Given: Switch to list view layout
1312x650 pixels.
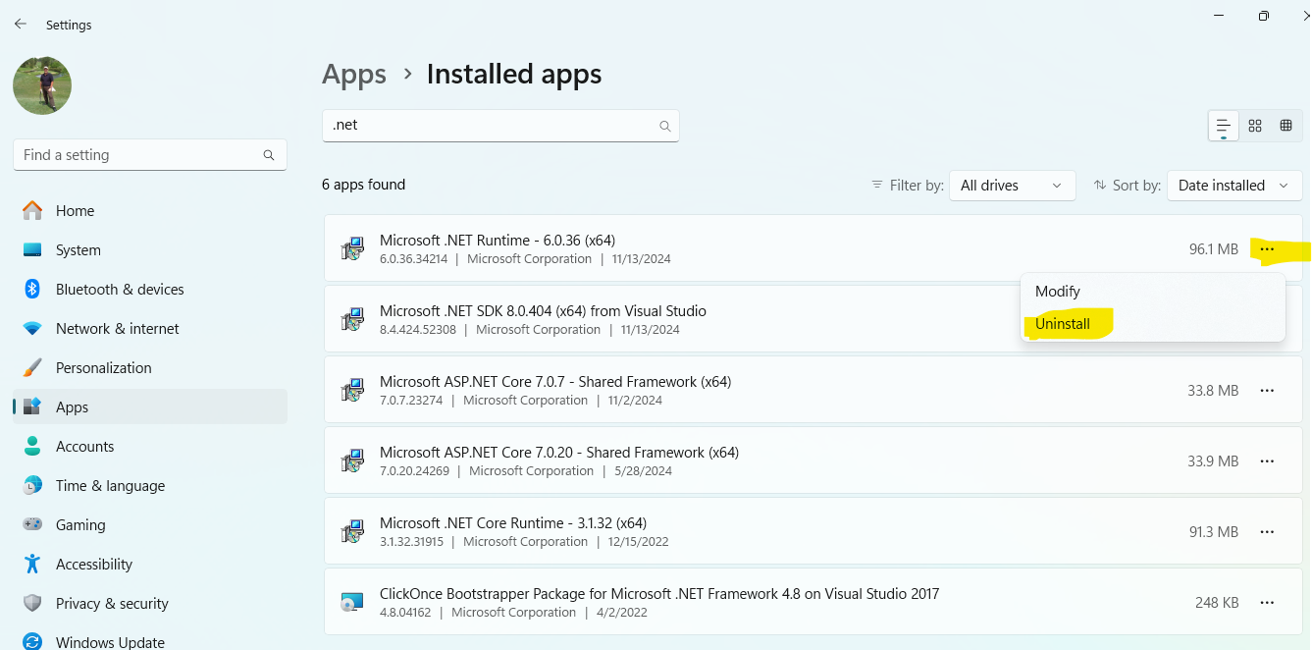Looking at the screenshot, I should pyautogui.click(x=1223, y=126).
